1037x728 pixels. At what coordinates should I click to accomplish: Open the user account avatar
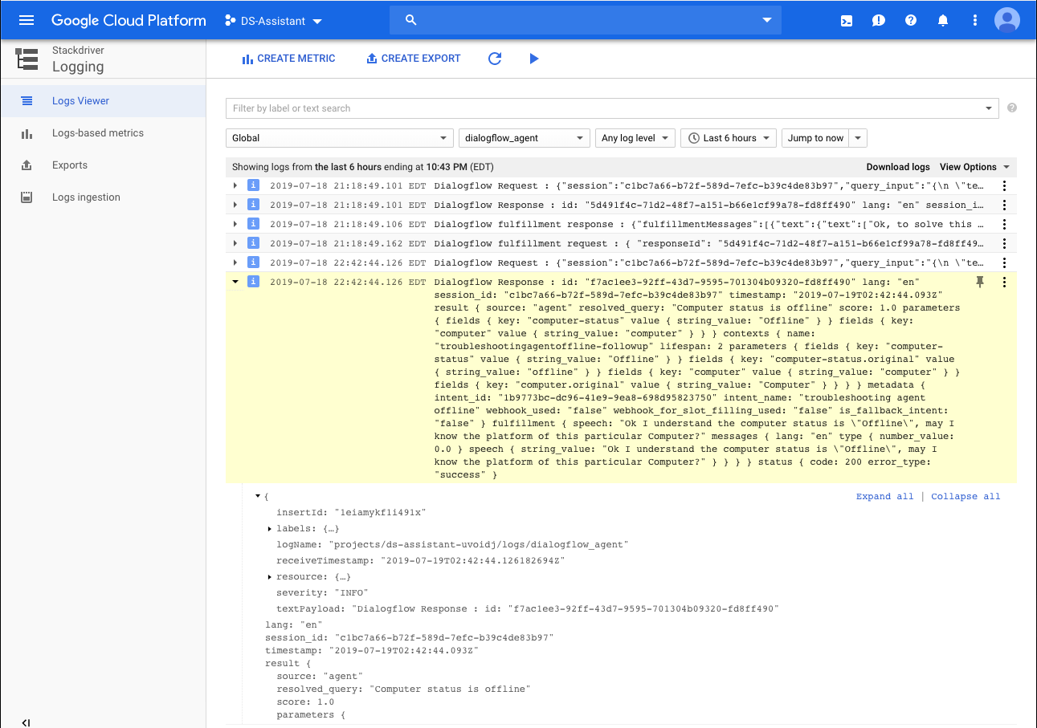point(1007,20)
